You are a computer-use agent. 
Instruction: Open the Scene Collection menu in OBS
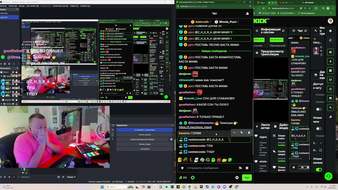click(60, 6)
